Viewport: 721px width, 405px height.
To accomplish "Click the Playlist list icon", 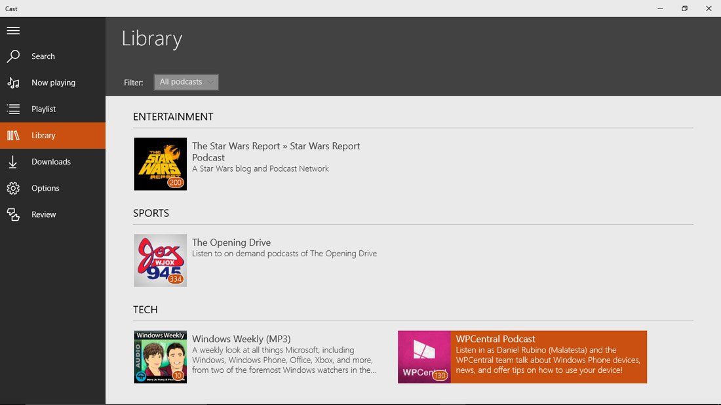I will [14, 109].
